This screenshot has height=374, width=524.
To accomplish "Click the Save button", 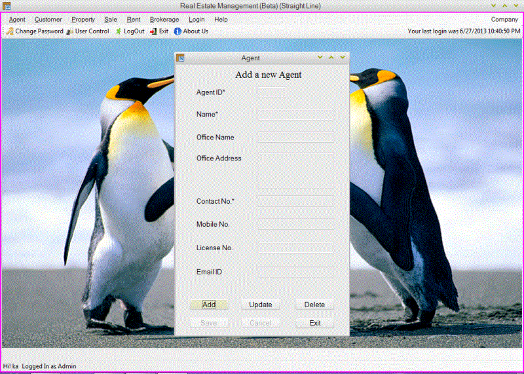I will click(209, 323).
